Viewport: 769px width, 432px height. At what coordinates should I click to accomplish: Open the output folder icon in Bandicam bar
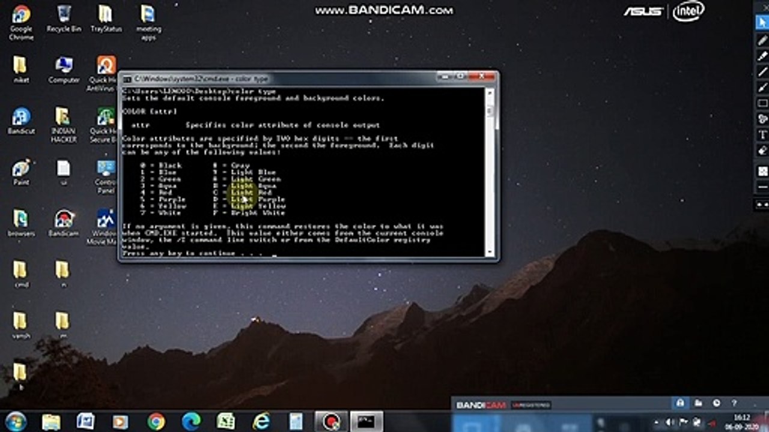(699, 403)
